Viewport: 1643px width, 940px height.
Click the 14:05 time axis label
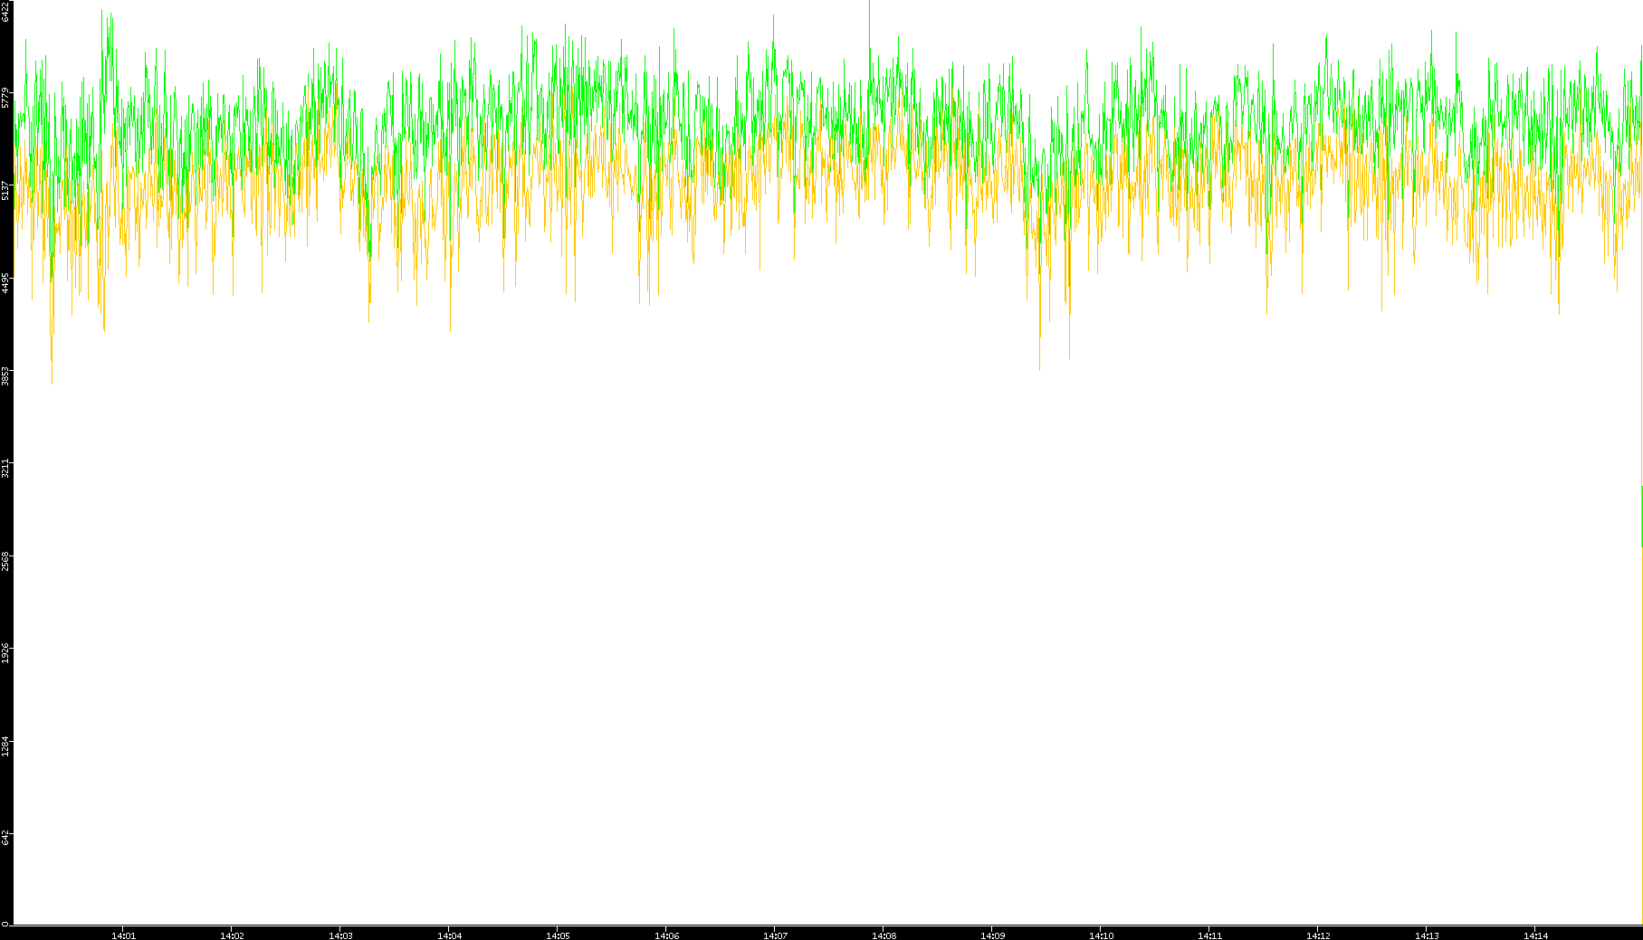[558, 935]
